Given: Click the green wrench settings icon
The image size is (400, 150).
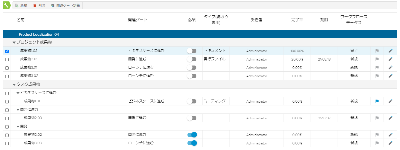Looking at the screenshot, I should pyautogui.click(x=7, y=5).
